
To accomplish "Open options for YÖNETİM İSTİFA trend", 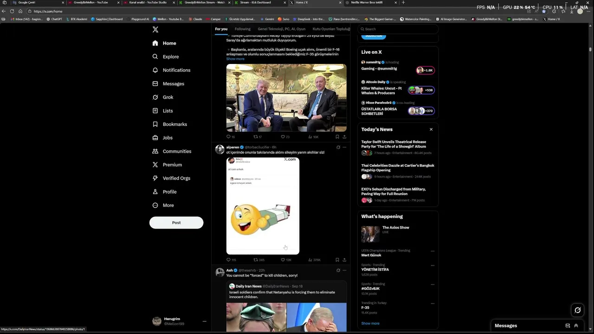I will 433,265.
